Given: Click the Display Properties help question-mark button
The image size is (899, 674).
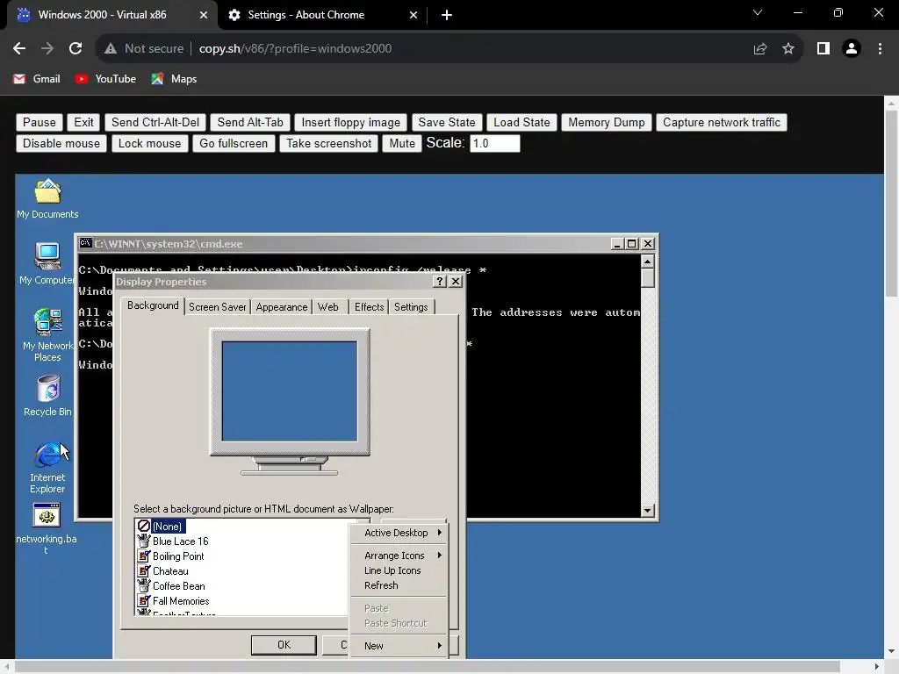Looking at the screenshot, I should (x=439, y=282).
